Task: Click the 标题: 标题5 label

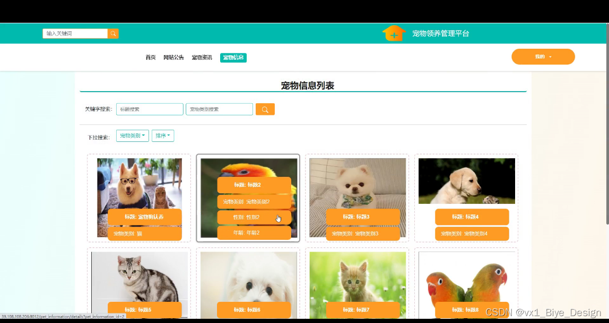Action: (144, 310)
